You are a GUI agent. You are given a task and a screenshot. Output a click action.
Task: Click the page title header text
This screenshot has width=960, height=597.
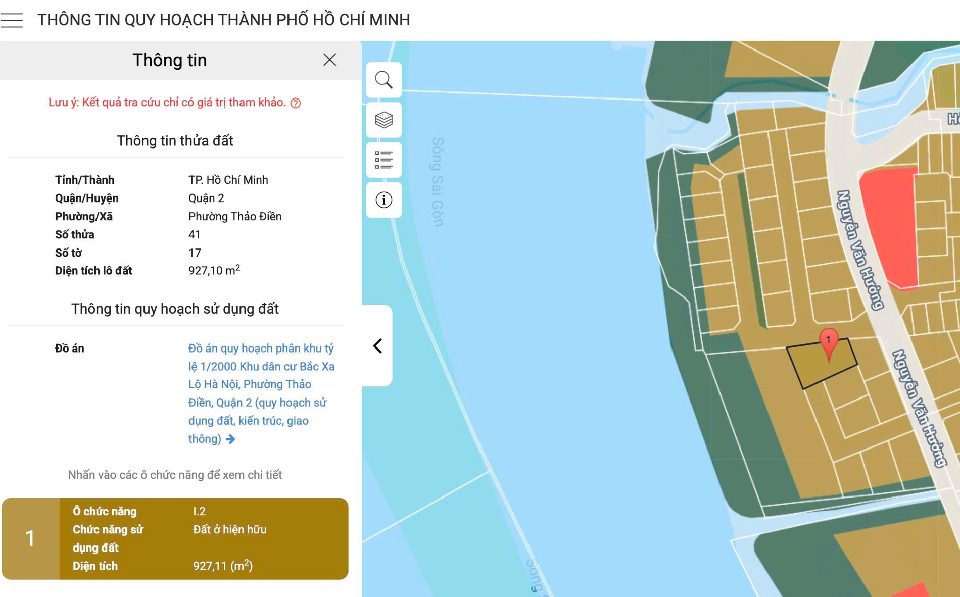[x=224, y=20]
